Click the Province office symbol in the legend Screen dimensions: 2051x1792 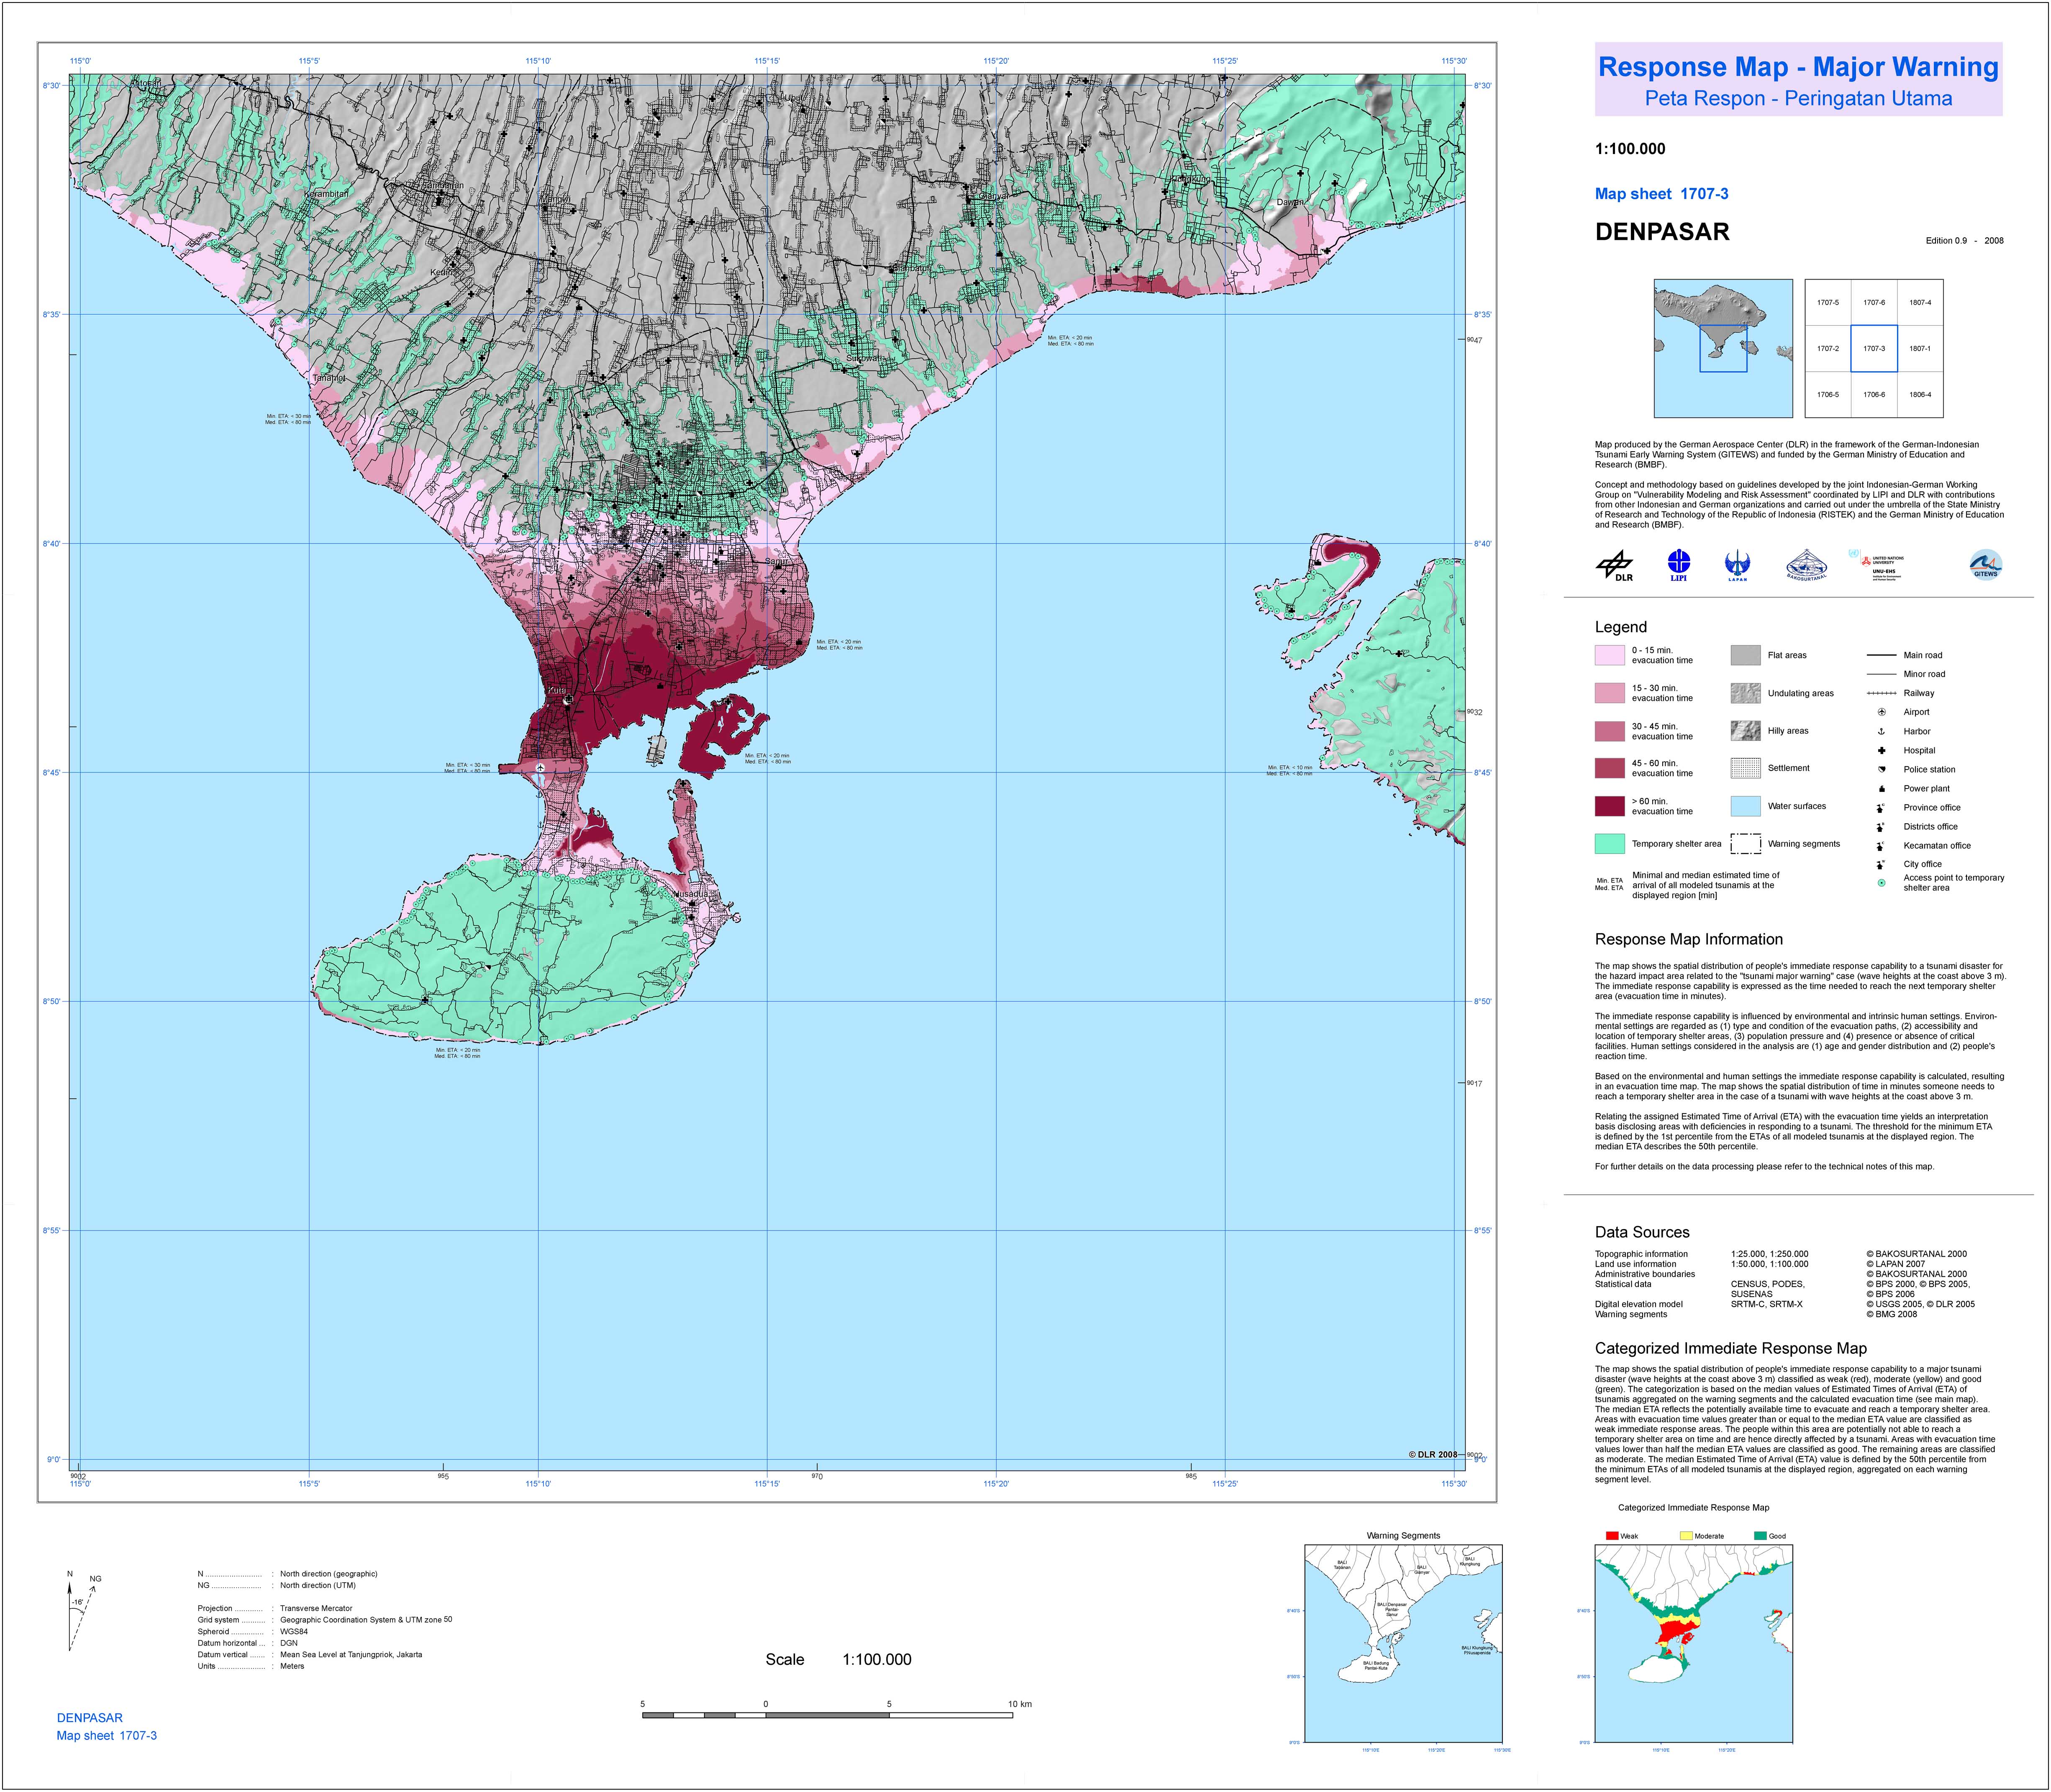1881,808
